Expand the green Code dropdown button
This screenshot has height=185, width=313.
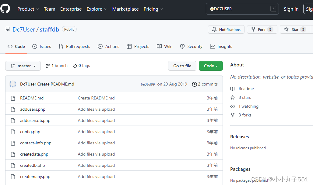click(x=211, y=66)
